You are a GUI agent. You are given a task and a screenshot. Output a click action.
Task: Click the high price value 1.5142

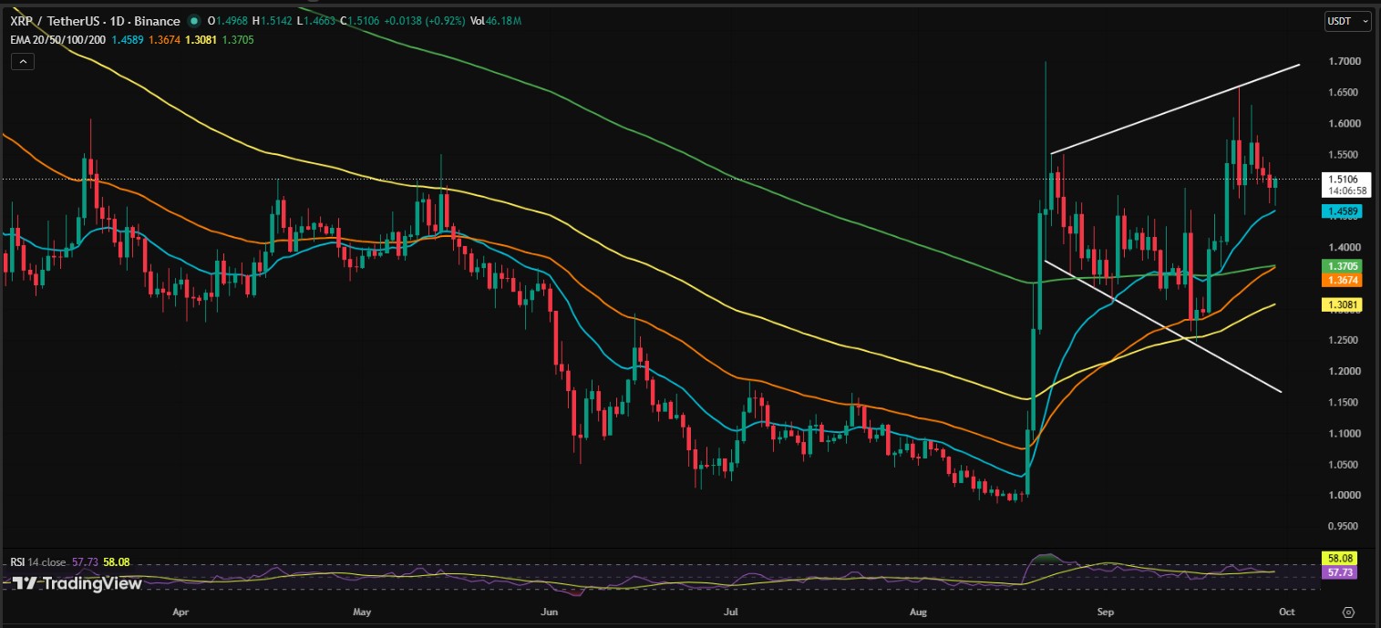tap(278, 21)
